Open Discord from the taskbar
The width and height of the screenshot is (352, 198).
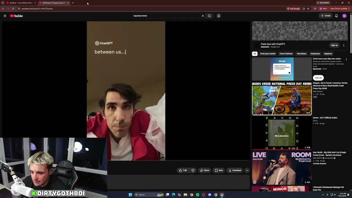tap(210, 195)
